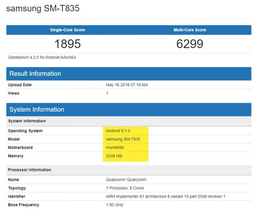258x210 pixels.
Task: Click the Views row label
Action: coord(14,93)
